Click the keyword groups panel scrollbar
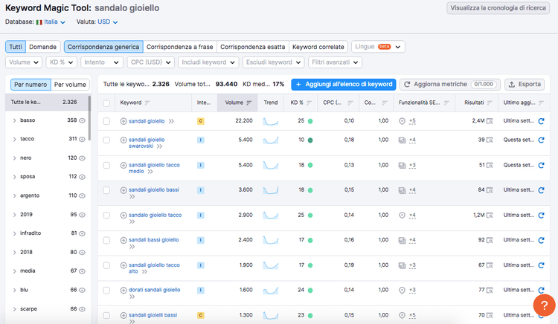Viewport: 558px width, 324px height. pos(89,118)
